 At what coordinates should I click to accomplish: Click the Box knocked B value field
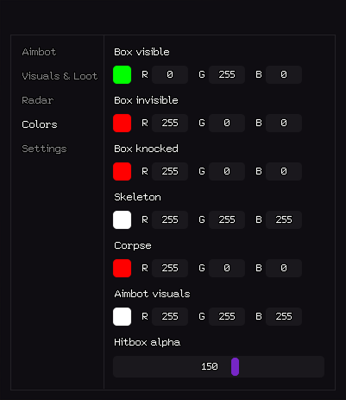(x=284, y=172)
